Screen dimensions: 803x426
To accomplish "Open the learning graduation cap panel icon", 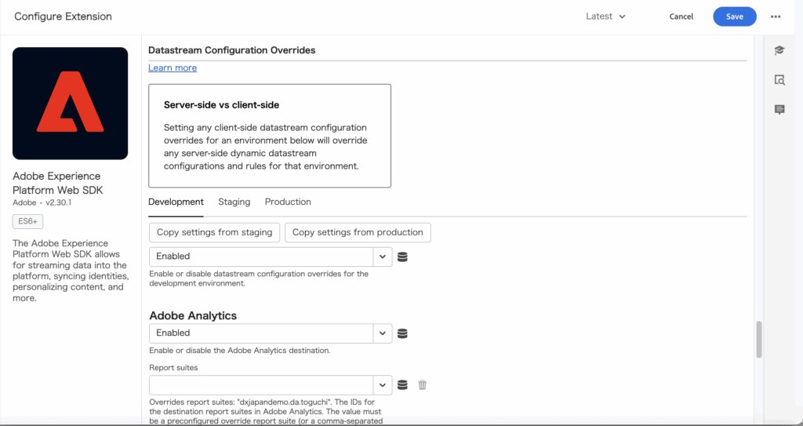I will click(x=779, y=49).
